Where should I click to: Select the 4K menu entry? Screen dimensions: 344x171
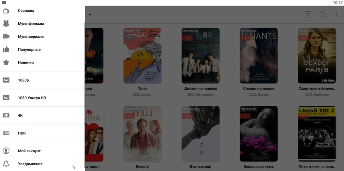[42, 115]
